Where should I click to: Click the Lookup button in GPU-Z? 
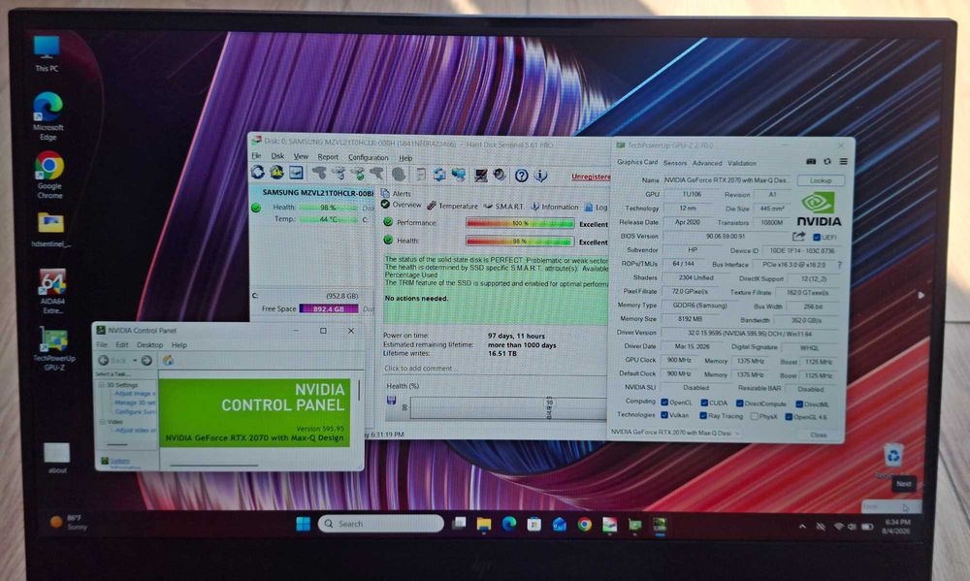coord(821,180)
